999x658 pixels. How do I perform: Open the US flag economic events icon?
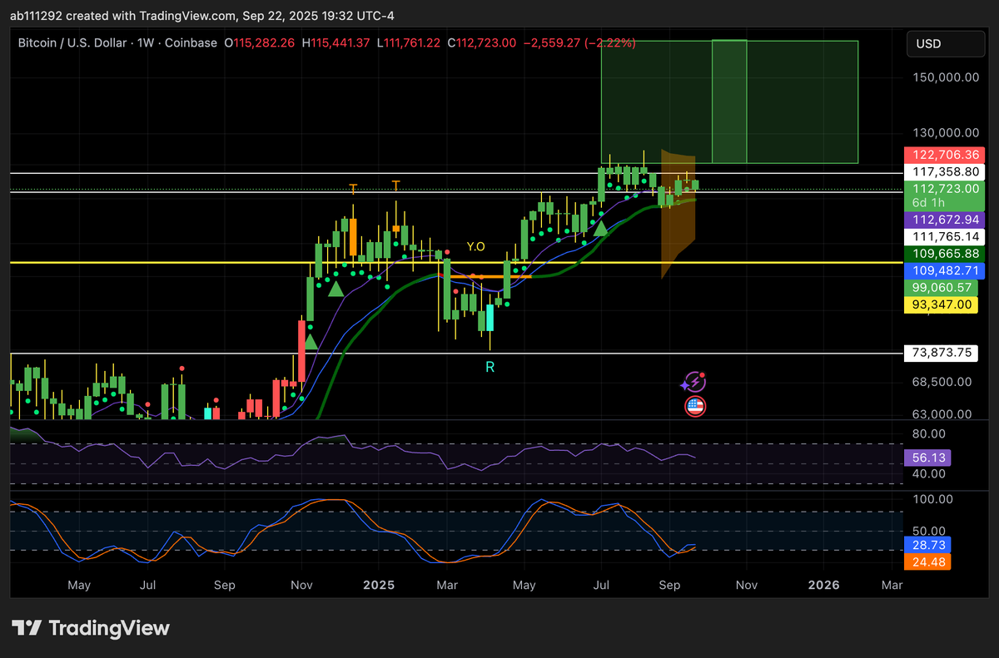pos(694,406)
